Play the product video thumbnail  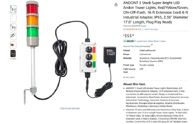13,54
